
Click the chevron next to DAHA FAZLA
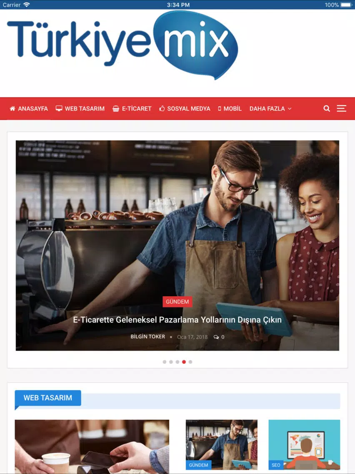(x=290, y=108)
